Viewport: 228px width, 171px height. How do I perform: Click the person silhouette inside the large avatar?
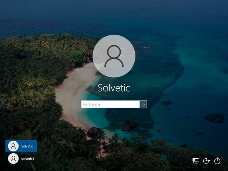coord(114,56)
